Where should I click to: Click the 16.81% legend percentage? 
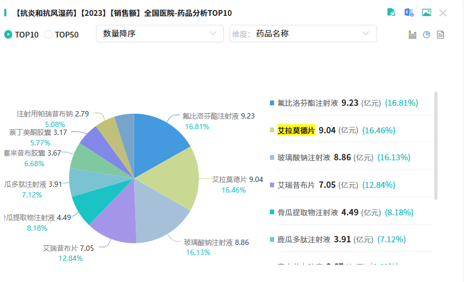401,103
